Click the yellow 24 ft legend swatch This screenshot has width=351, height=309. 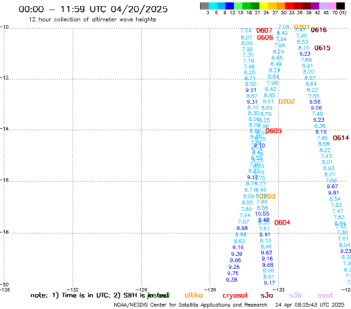(x=264, y=6)
